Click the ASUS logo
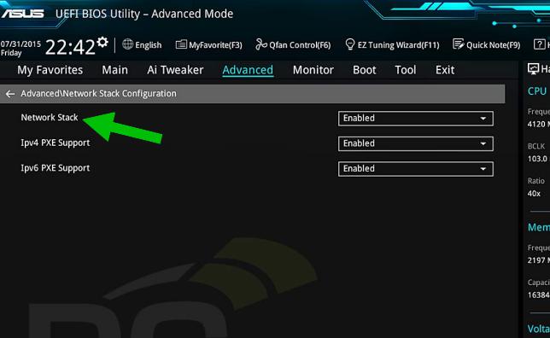This screenshot has width=550, height=338. click(x=22, y=14)
